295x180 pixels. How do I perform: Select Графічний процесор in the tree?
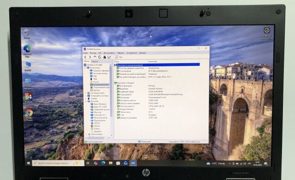[x=100, y=109]
